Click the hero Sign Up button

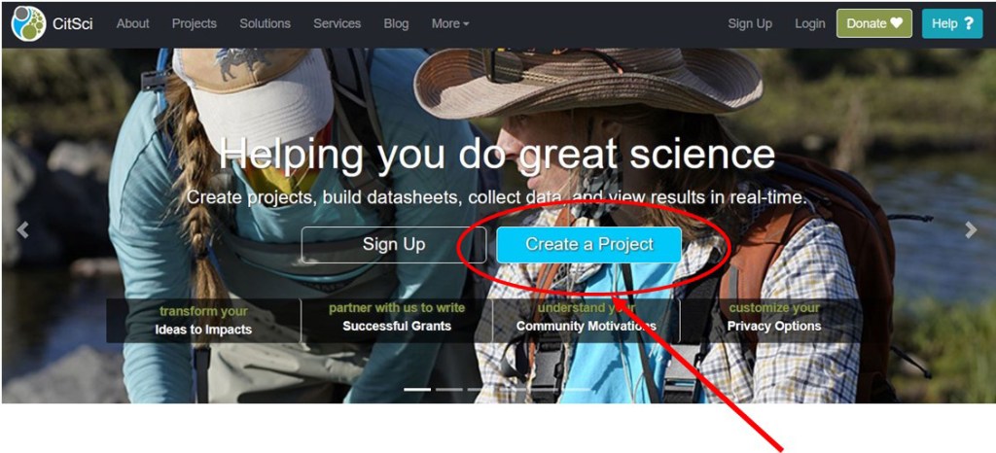tap(394, 244)
